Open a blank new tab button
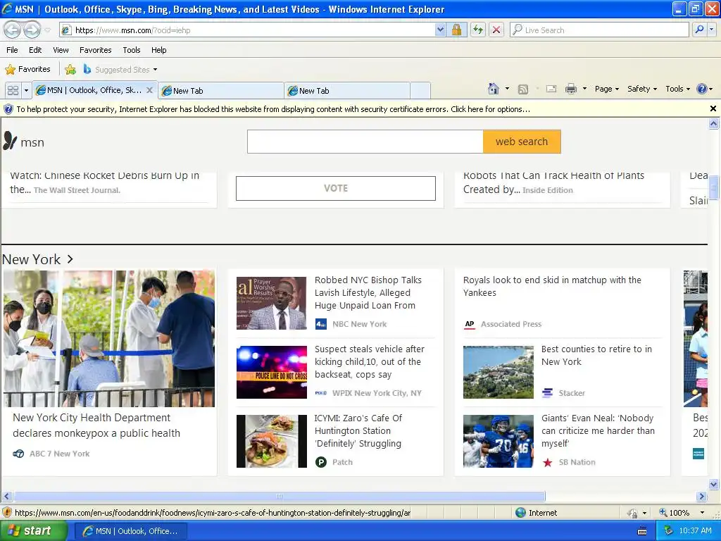This screenshot has height=541, width=721. point(420,91)
